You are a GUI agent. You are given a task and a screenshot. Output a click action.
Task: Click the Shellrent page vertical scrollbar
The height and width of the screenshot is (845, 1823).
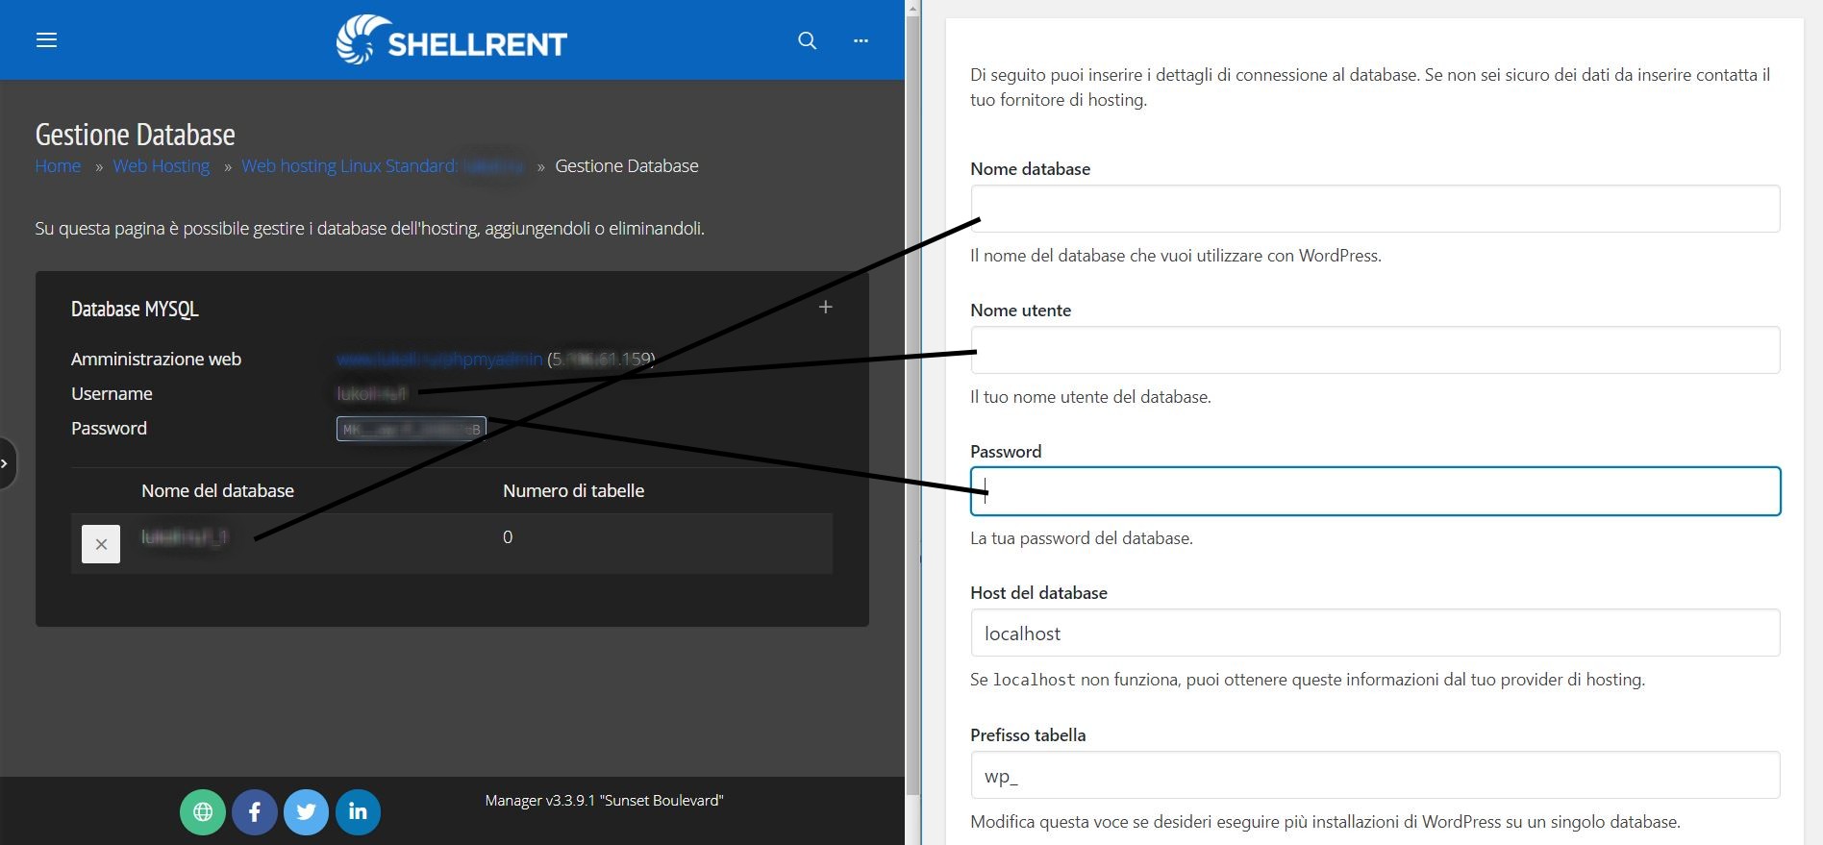(x=913, y=404)
